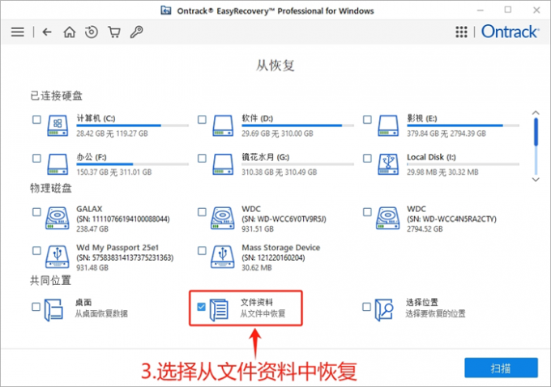The height and width of the screenshot is (387, 551).
Task: Click the Ontrack logo
Action: 510,32
